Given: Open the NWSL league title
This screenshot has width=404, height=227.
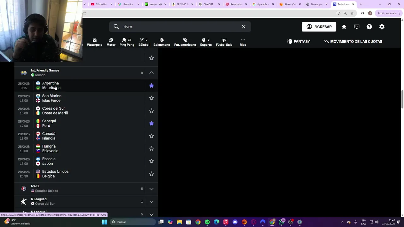Looking at the screenshot, I should click(x=35, y=186).
